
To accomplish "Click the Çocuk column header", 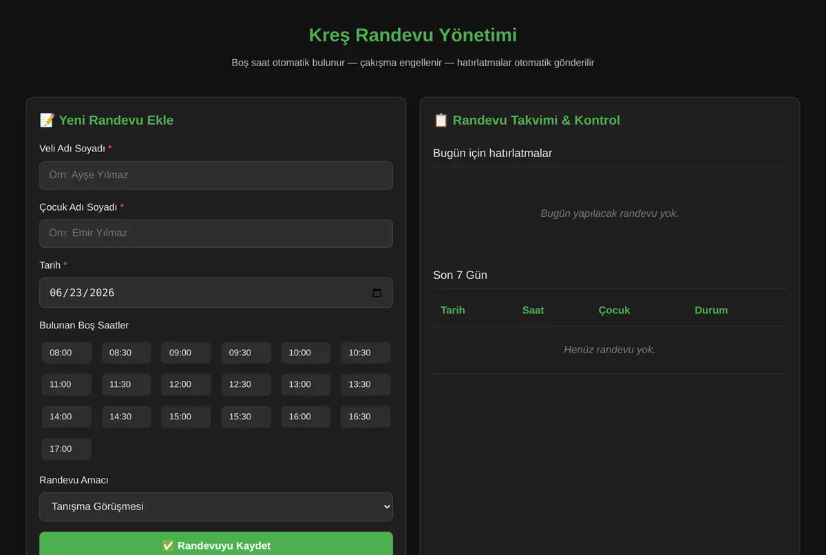I will click(615, 311).
